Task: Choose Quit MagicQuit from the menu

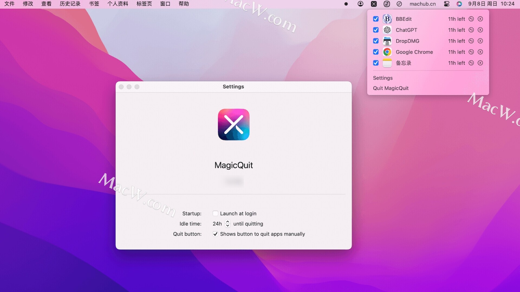Action: (391, 88)
